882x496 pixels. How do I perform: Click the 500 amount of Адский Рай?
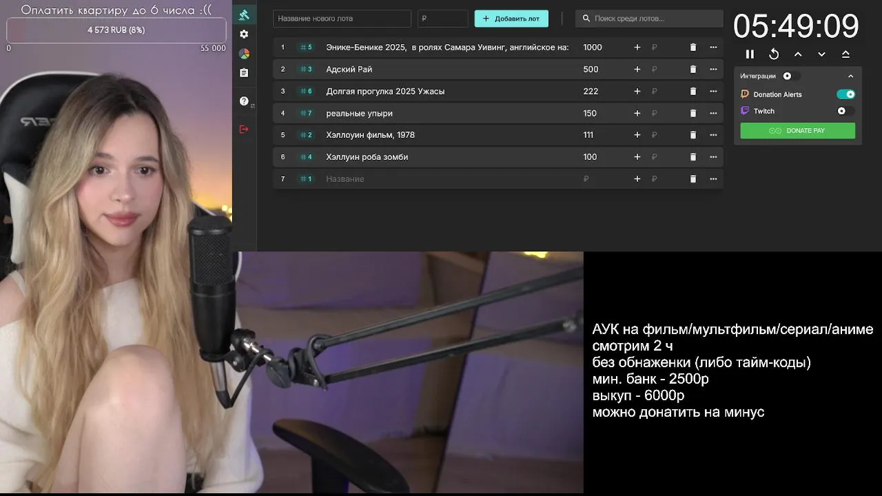591,69
